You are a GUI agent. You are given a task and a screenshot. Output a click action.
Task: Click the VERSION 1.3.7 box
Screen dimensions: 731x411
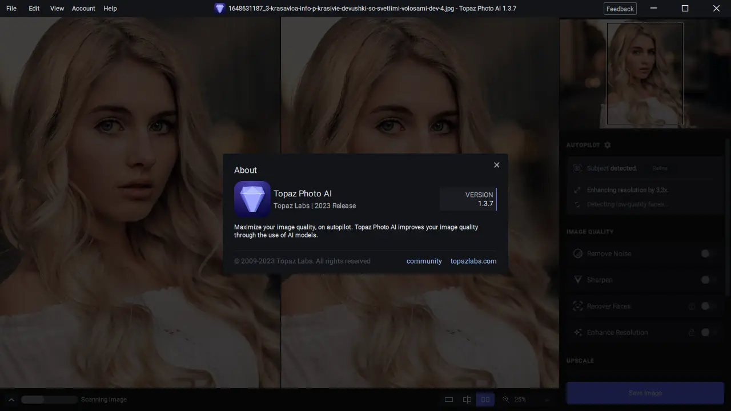[x=468, y=199]
